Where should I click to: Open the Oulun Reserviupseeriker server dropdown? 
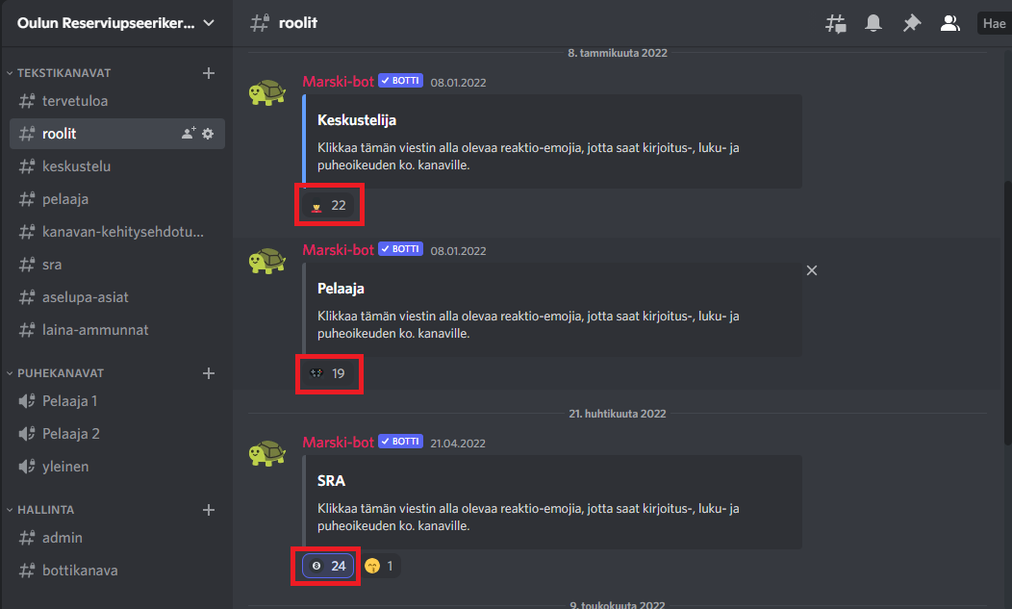point(116,23)
